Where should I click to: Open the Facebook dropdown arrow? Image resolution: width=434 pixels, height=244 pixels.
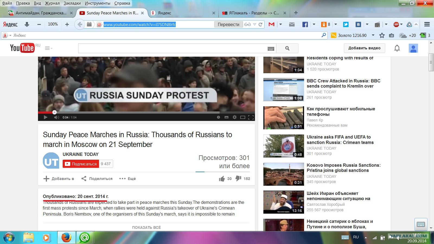(314, 24)
